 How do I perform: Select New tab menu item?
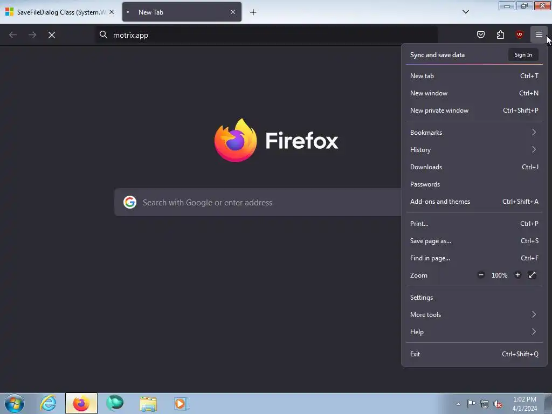click(x=474, y=75)
